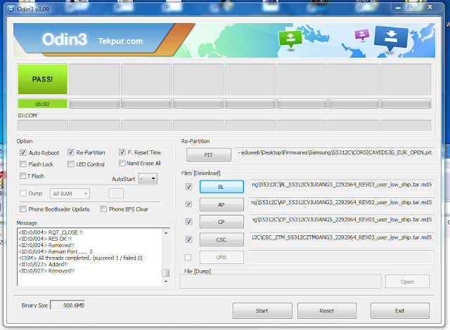Click log line 'Remain Port .... 0'
Image resolution: width=450 pixels, height=330 pixels.
pos(56,251)
